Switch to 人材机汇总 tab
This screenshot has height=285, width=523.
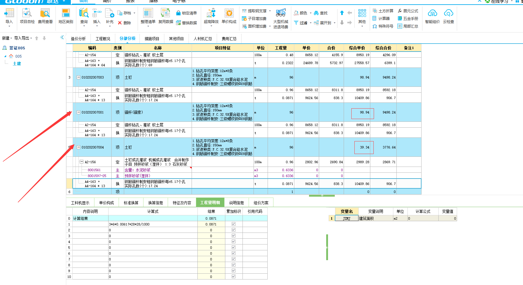(x=203, y=39)
